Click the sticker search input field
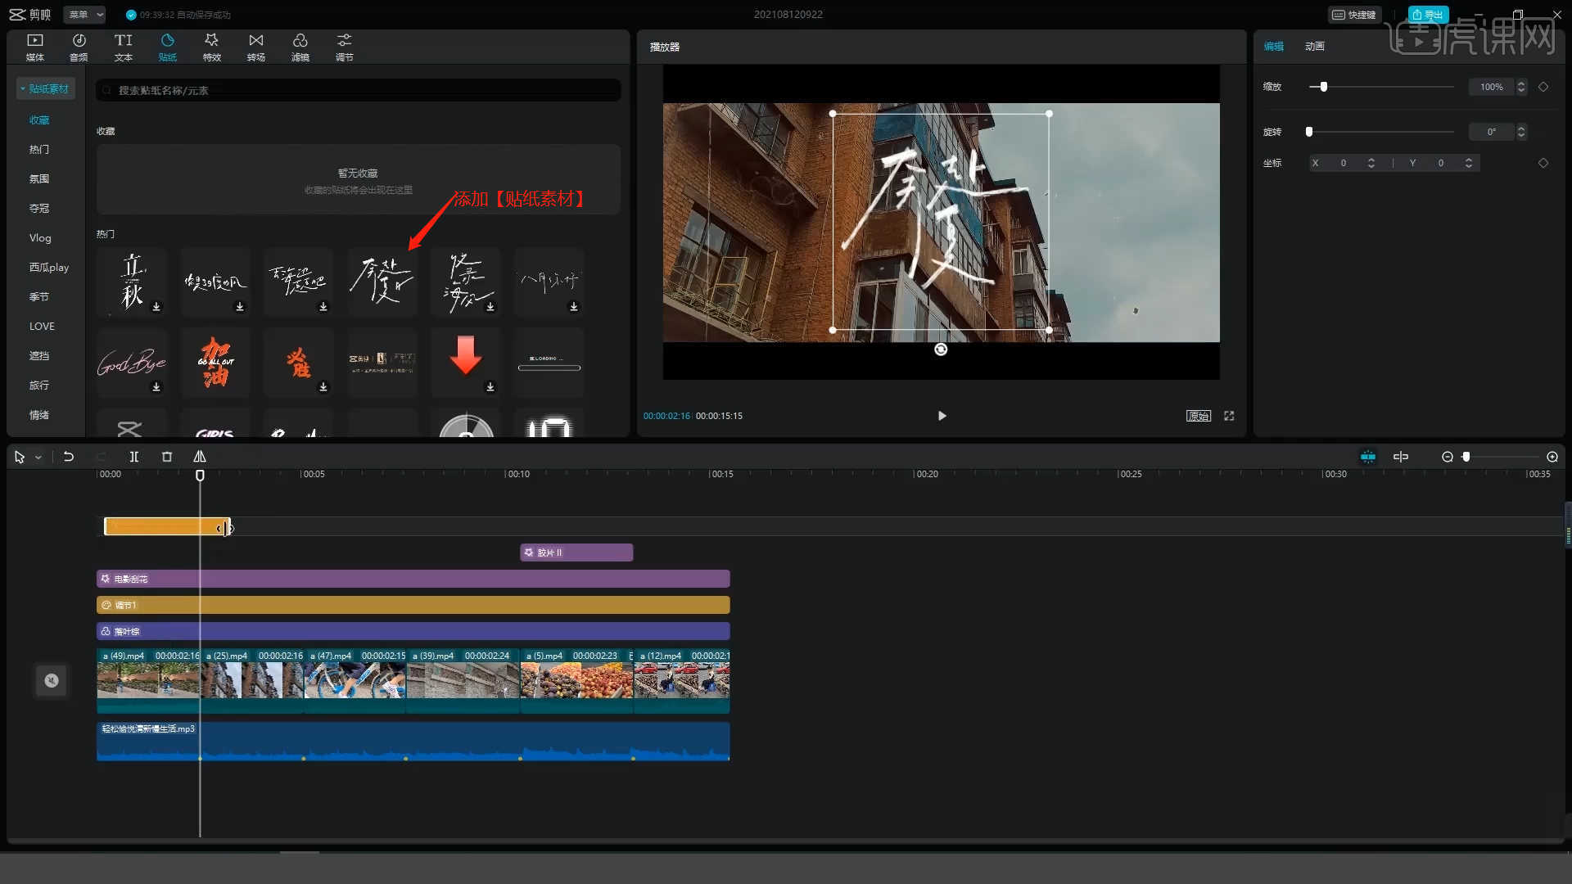The height and width of the screenshot is (884, 1572). tap(359, 90)
